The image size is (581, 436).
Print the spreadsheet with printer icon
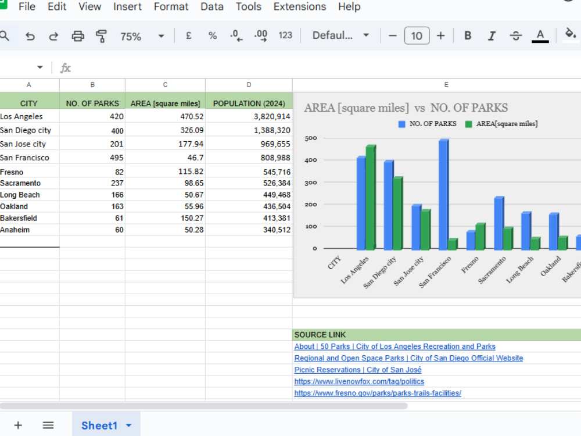click(x=77, y=36)
